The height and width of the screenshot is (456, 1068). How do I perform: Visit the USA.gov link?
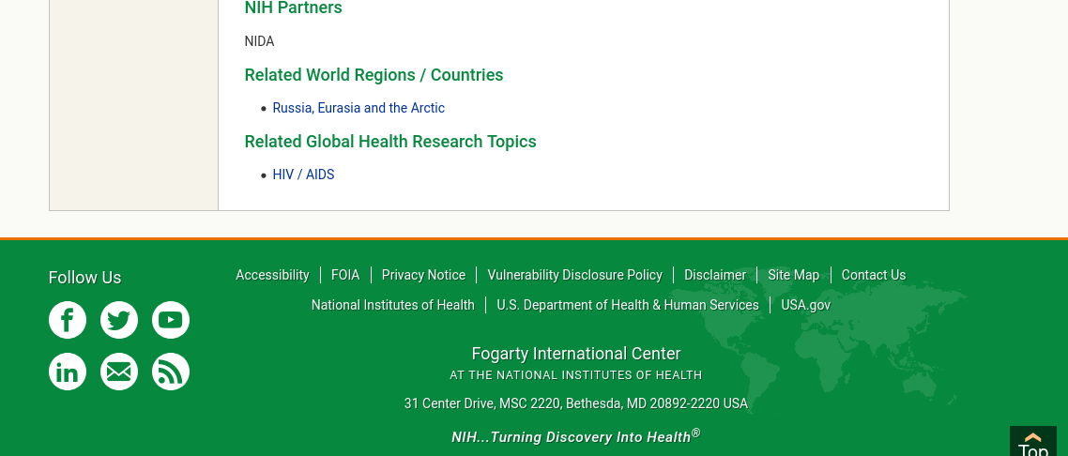tap(806, 305)
